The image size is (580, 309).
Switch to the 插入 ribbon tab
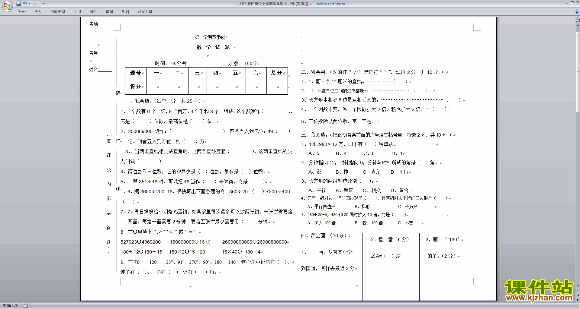38,12
